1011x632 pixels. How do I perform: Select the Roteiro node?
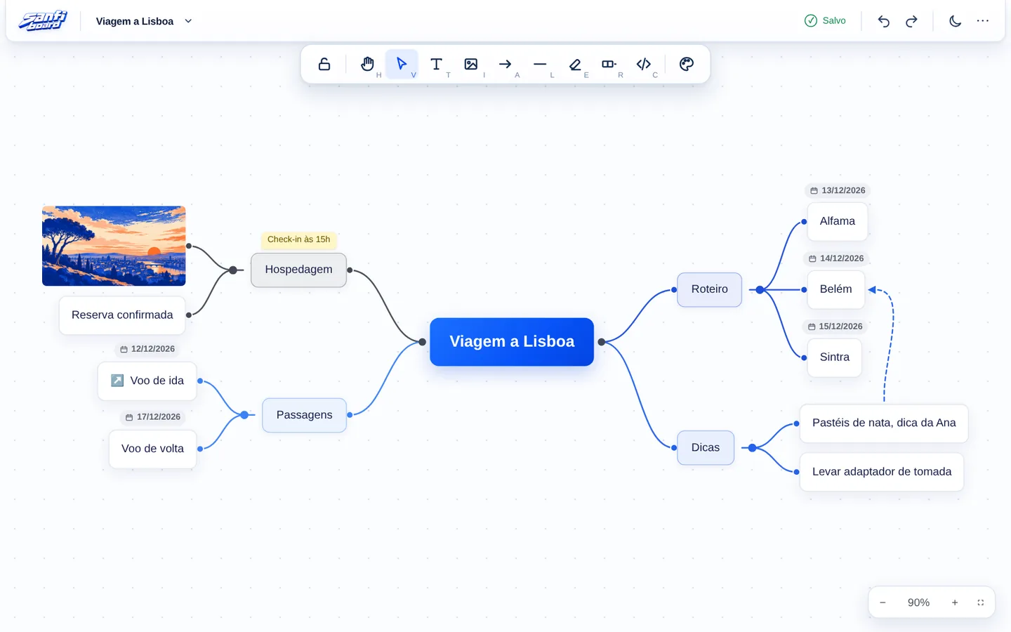coord(709,289)
